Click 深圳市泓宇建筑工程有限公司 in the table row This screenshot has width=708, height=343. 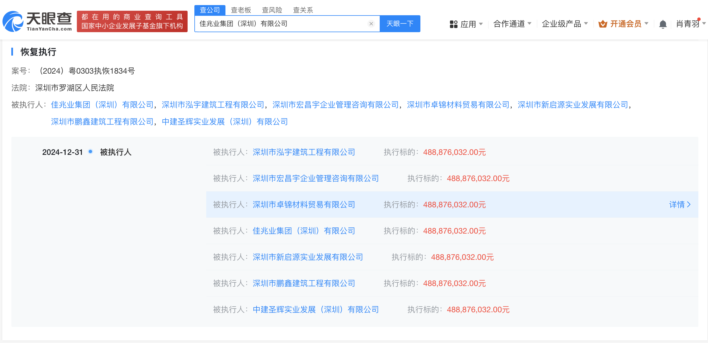tap(304, 152)
